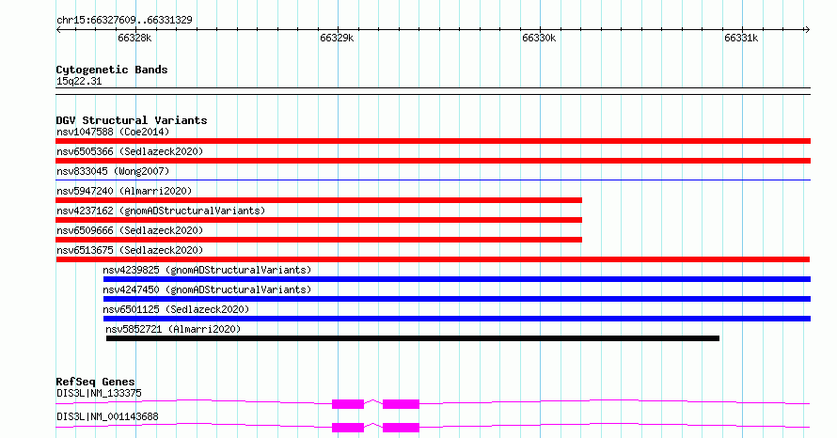Open variant label nsv6505366 (Sedlazeck2020)
The image size is (837, 438).
(x=130, y=151)
